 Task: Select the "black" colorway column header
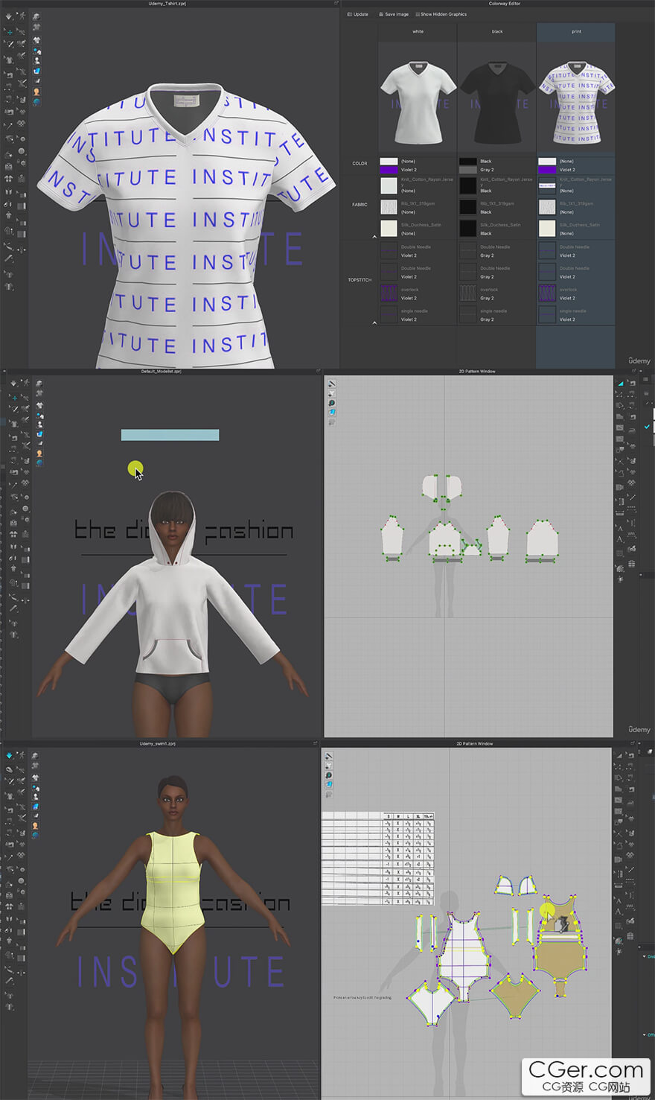[x=497, y=32]
